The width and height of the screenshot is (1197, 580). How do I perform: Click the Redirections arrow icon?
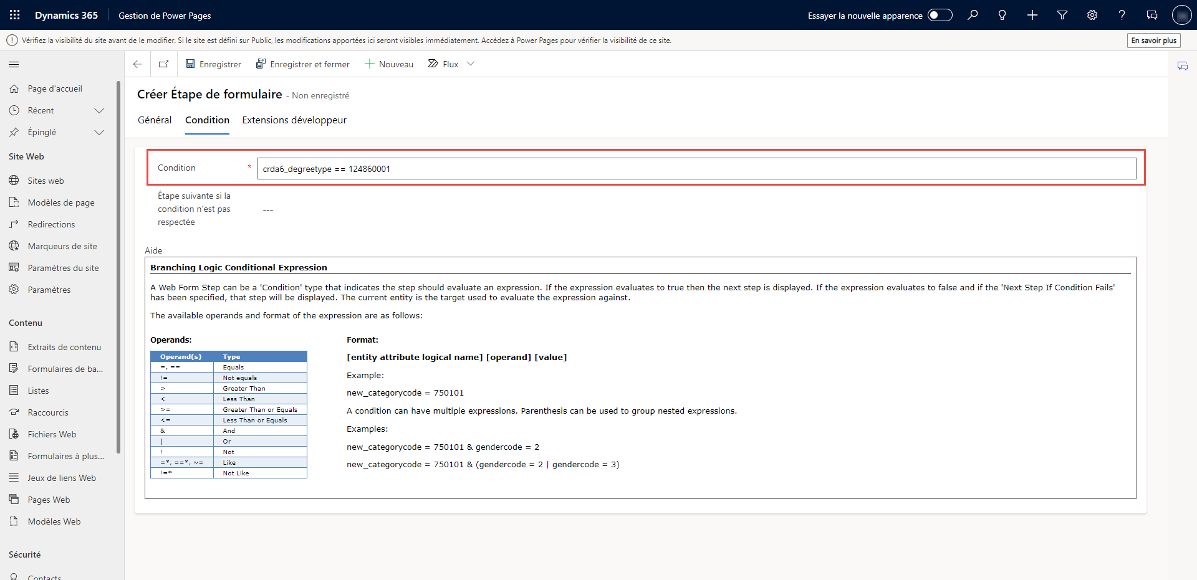pos(14,224)
